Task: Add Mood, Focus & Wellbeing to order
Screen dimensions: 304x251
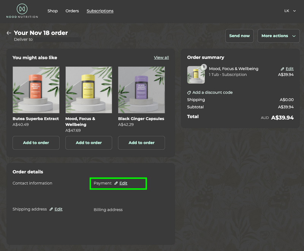Action: [89, 143]
